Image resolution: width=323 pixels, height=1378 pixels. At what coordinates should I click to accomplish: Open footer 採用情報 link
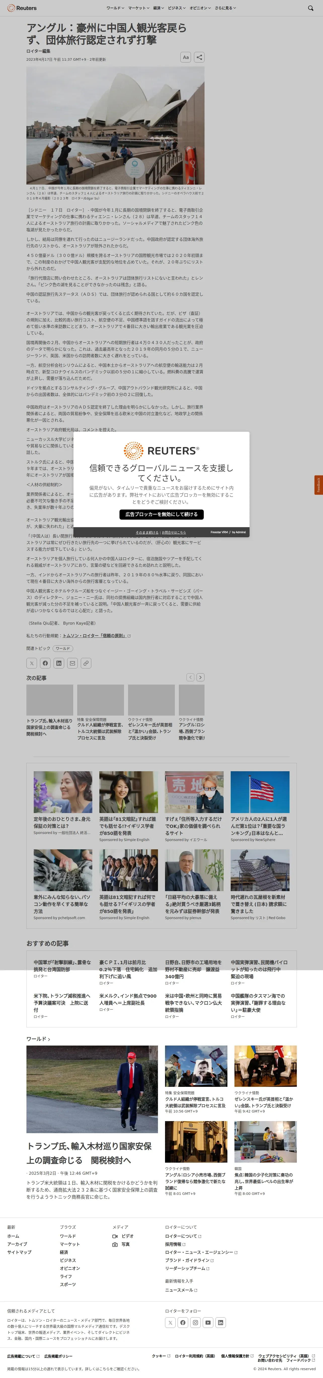175,1244
